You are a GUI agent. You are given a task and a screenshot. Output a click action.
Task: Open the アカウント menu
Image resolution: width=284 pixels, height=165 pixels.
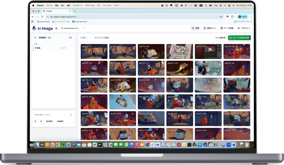[x=244, y=28]
